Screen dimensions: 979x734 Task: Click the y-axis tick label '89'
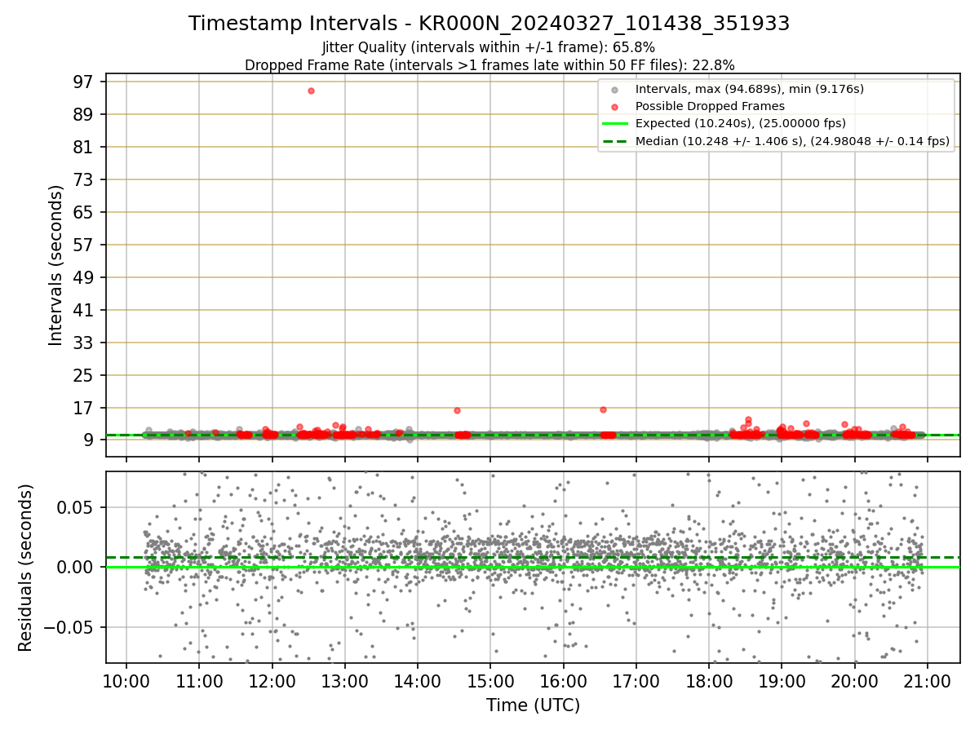click(85, 114)
